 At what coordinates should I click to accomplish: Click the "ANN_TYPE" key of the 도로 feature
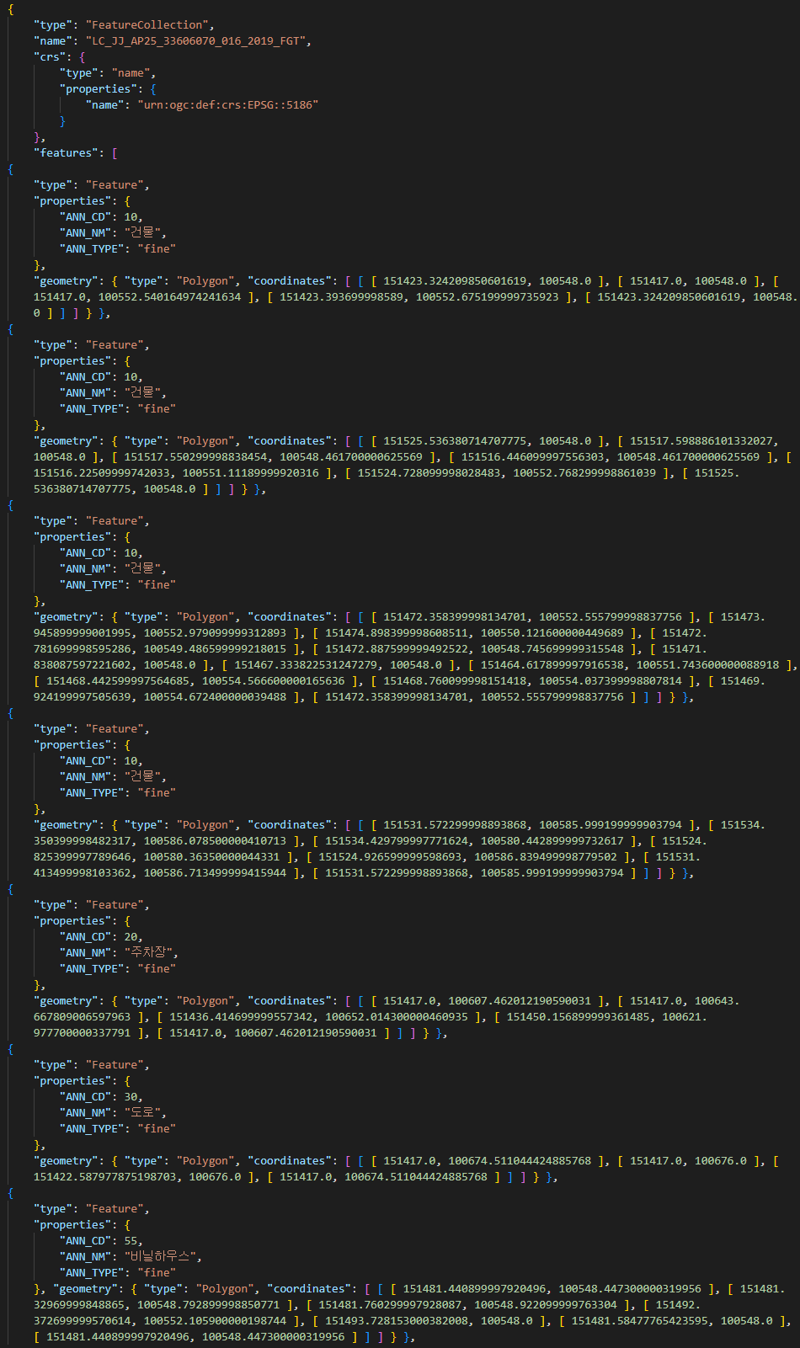pos(95,1129)
